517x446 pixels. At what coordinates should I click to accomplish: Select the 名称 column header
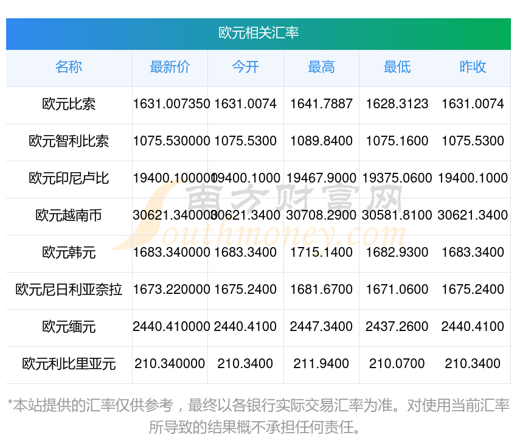[x=69, y=67]
